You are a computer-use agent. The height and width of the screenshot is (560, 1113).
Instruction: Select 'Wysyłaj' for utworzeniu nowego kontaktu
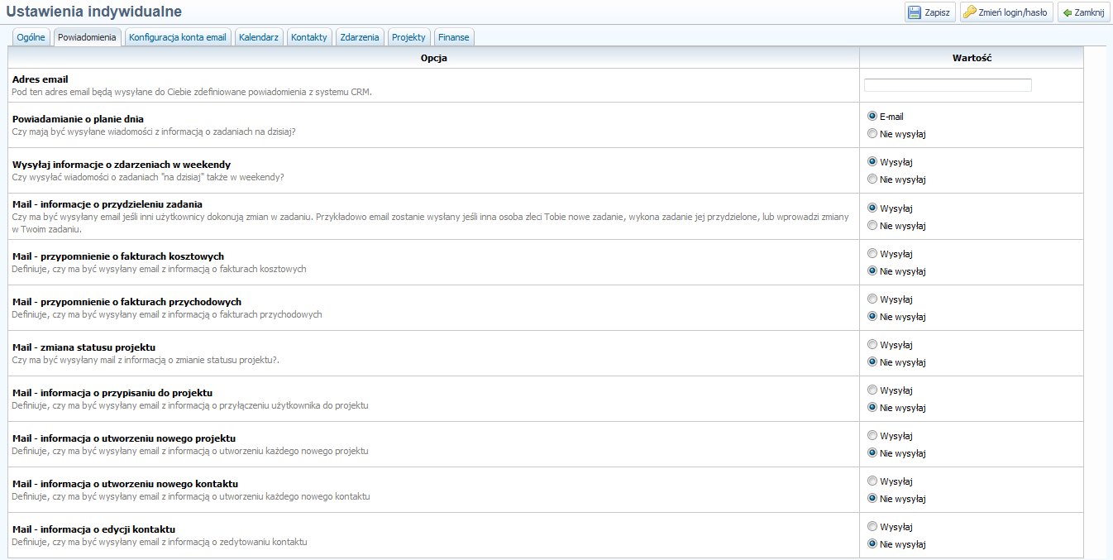coord(872,481)
